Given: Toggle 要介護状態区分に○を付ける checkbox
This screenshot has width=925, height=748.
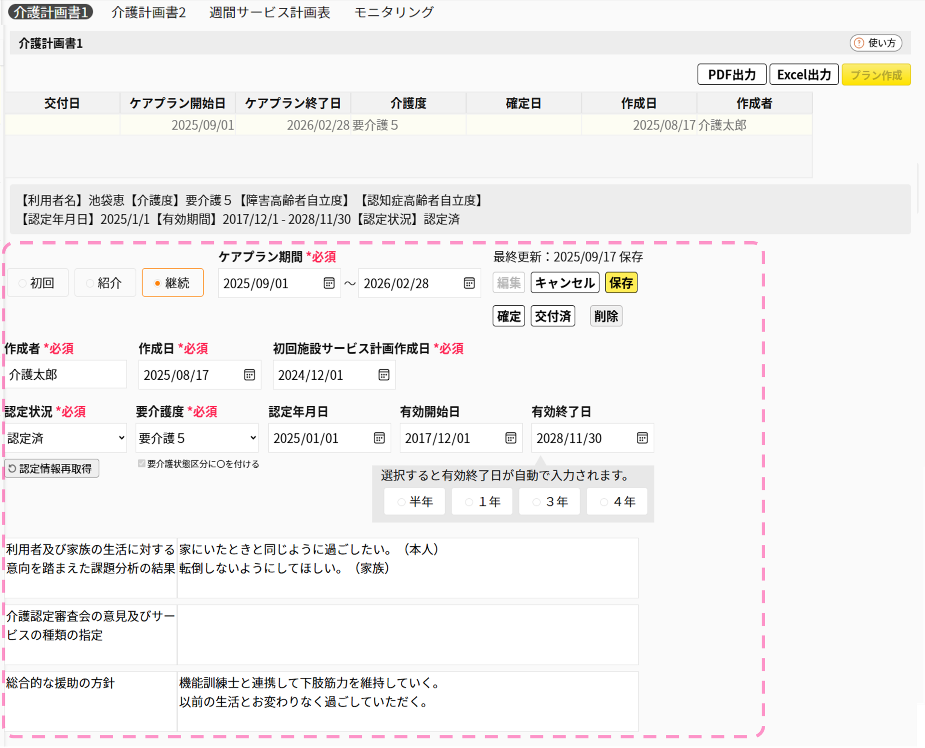Looking at the screenshot, I should [x=142, y=464].
